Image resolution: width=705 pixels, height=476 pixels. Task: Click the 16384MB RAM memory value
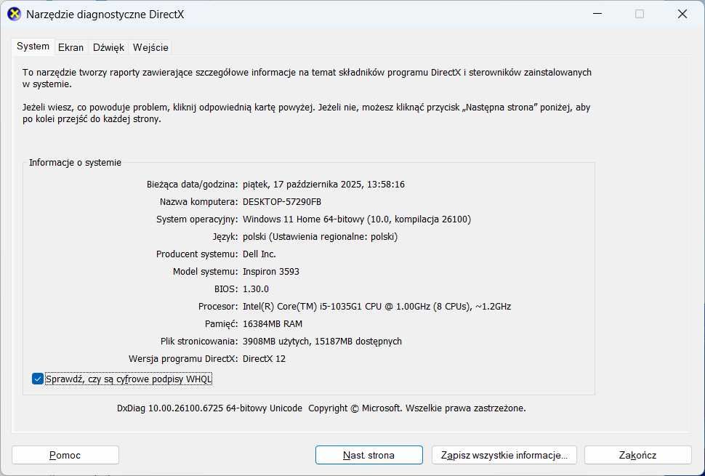(x=273, y=323)
